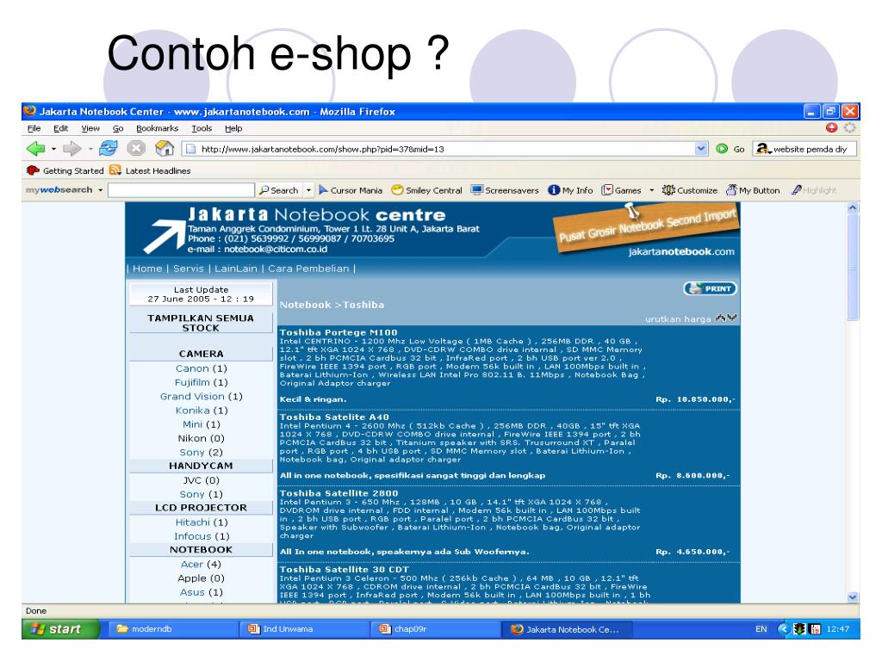Viewport: 882px width, 661px height.
Task: Open the address bar URL dropdown
Action: pos(701,149)
